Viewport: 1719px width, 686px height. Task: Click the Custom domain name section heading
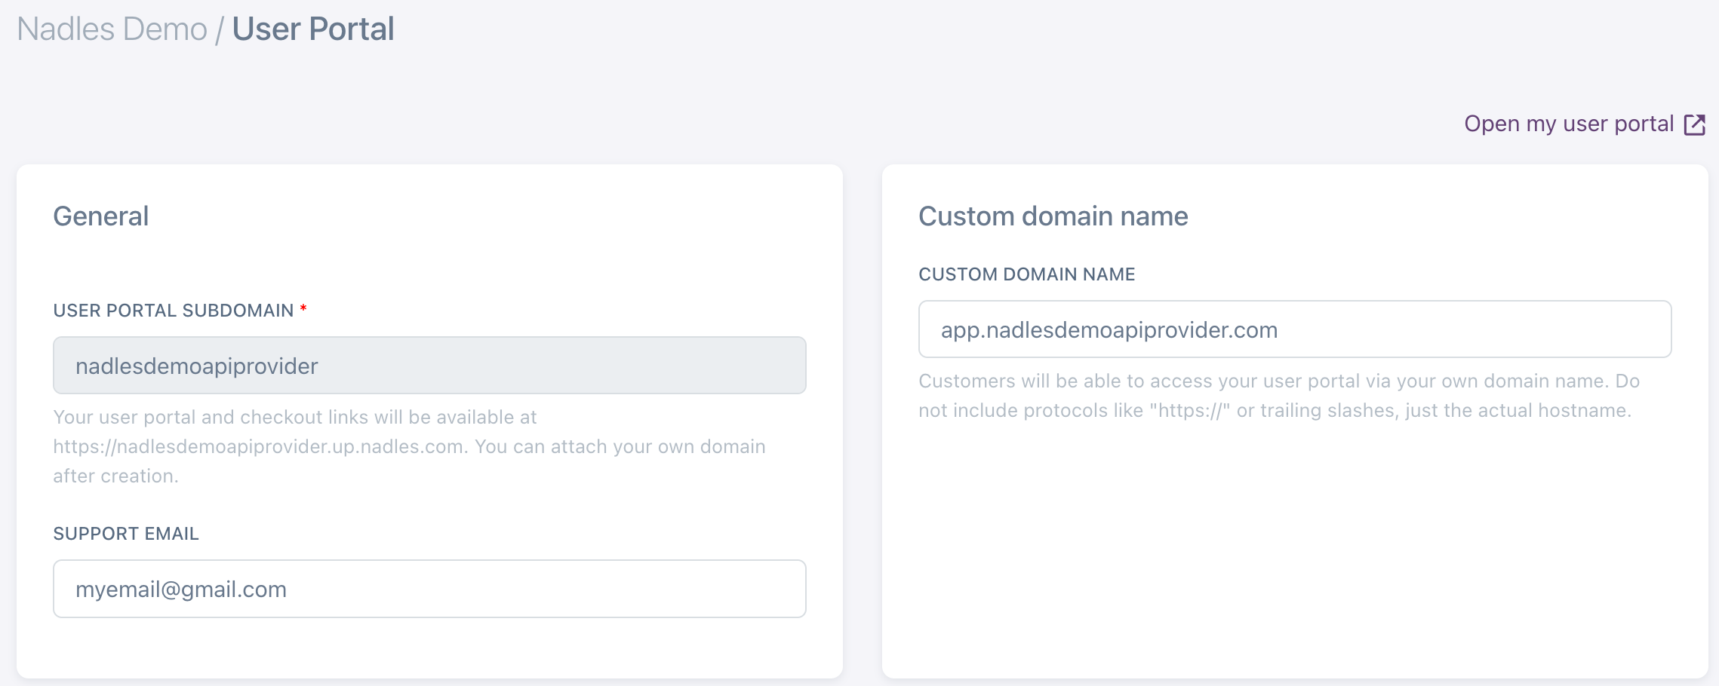pos(1053,216)
